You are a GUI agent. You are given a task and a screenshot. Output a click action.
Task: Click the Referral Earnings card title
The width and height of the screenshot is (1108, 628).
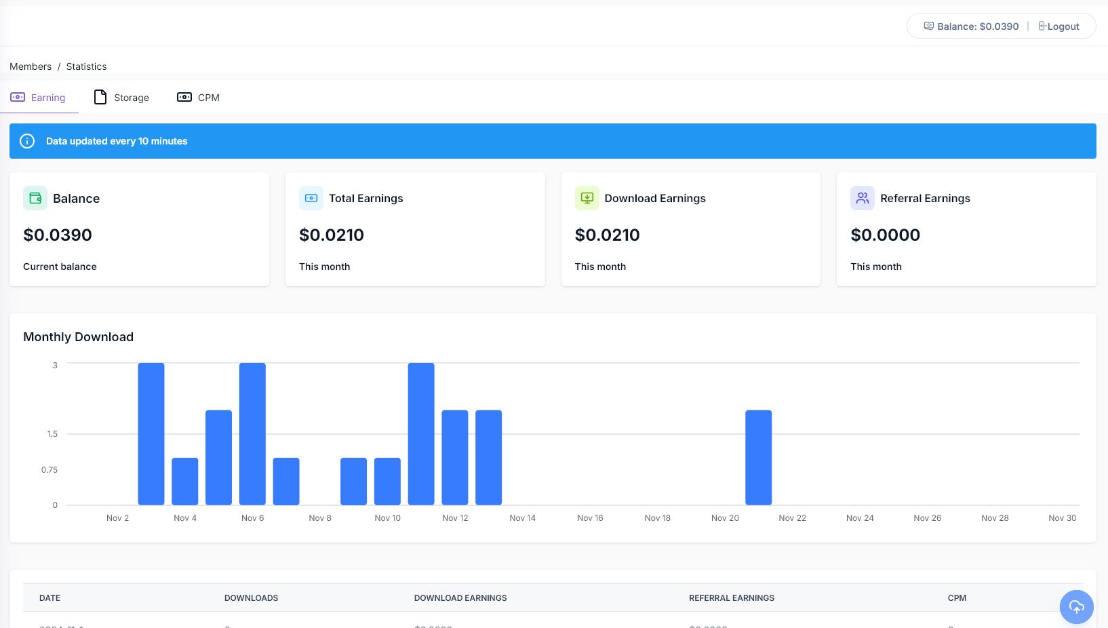pyautogui.click(x=925, y=198)
